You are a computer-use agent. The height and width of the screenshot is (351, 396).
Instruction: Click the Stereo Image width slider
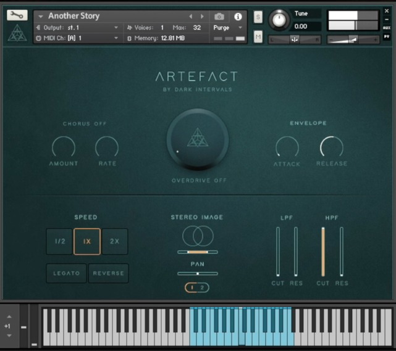coord(198,252)
